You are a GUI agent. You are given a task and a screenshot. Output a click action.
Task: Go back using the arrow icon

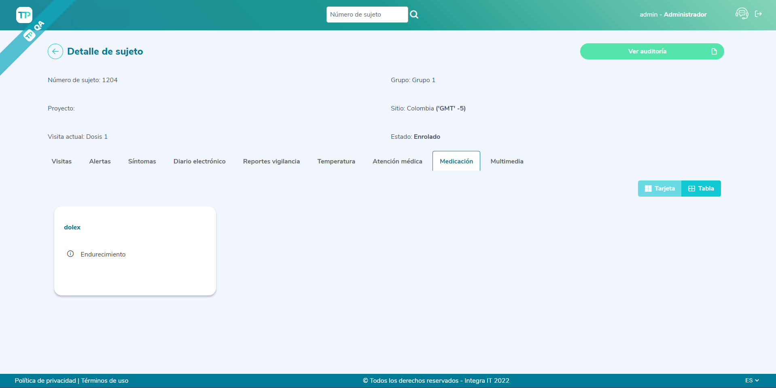pyautogui.click(x=55, y=51)
